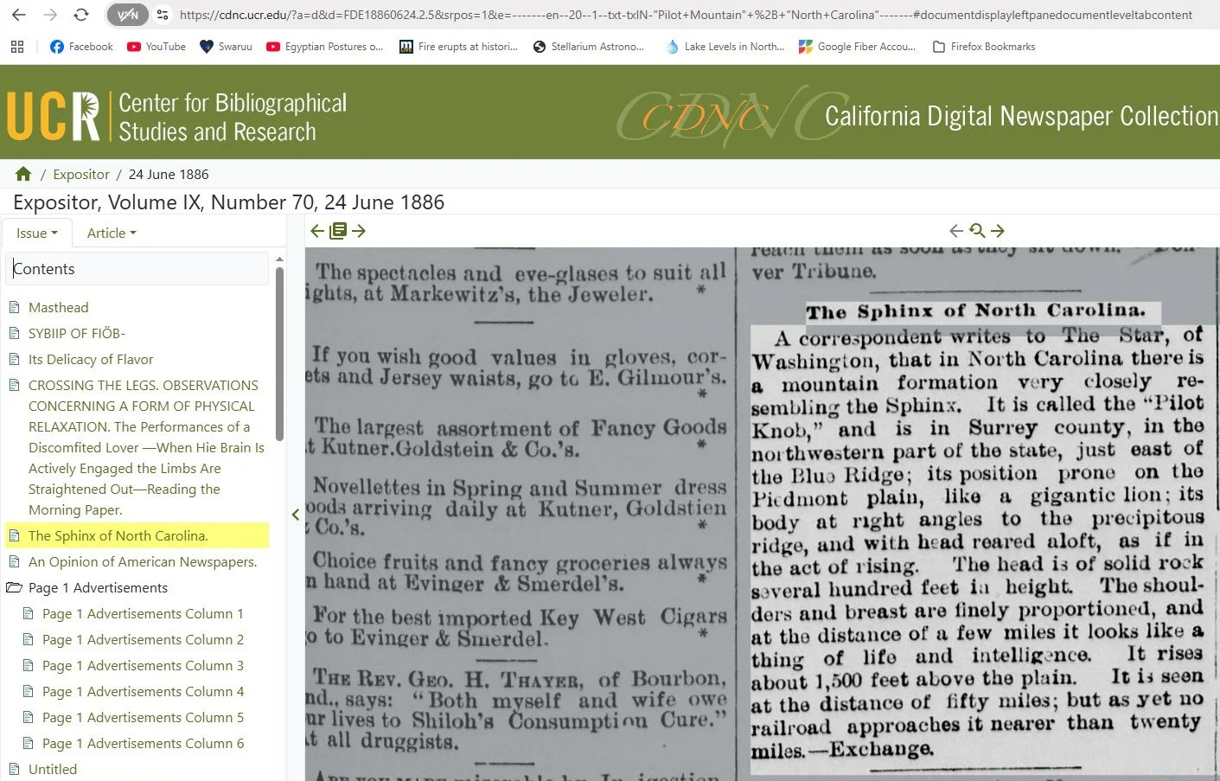Image resolution: width=1220 pixels, height=781 pixels.
Task: Click the issue title Expositor, Volume IX
Action: click(x=228, y=202)
